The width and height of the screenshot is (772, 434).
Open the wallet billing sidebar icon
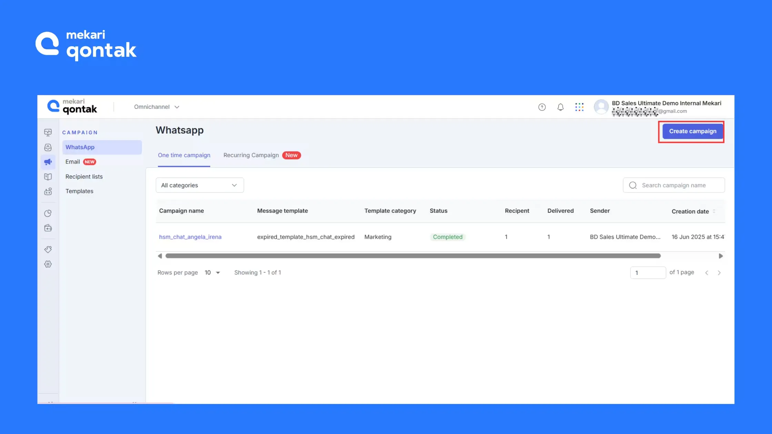point(48,228)
